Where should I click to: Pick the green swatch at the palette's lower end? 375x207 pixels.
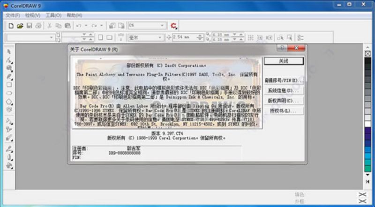coord(368,169)
